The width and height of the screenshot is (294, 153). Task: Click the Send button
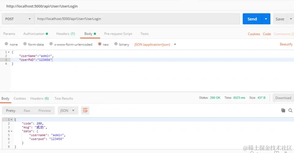[x=252, y=19]
